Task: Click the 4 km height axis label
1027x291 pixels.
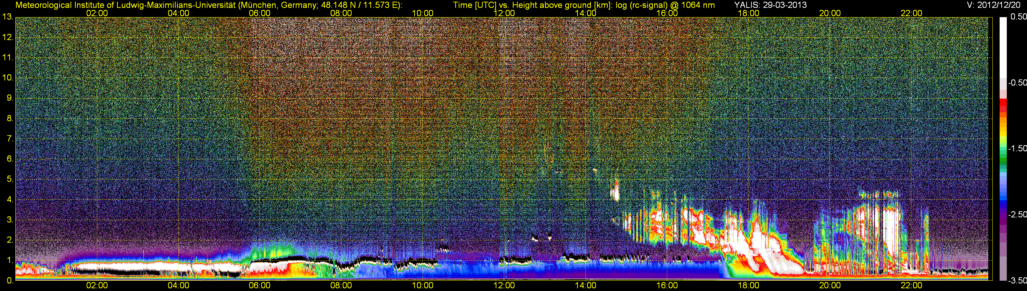Action: [10, 199]
